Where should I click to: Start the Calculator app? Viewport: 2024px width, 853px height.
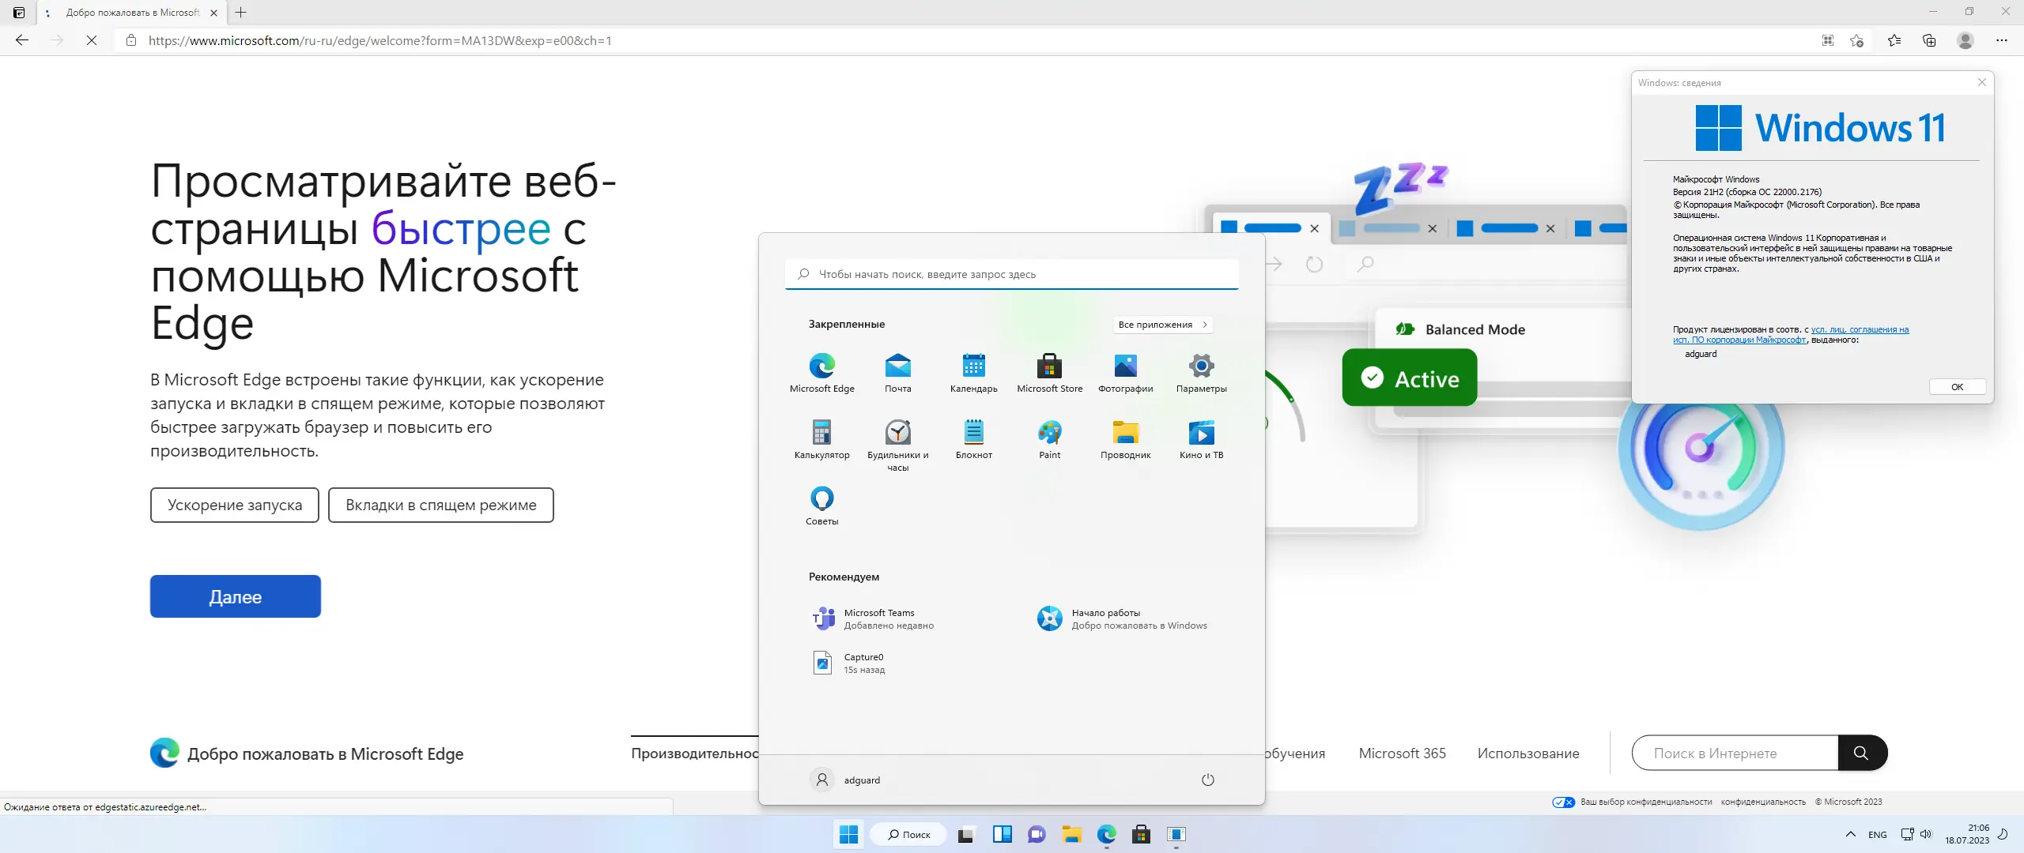[821, 434]
